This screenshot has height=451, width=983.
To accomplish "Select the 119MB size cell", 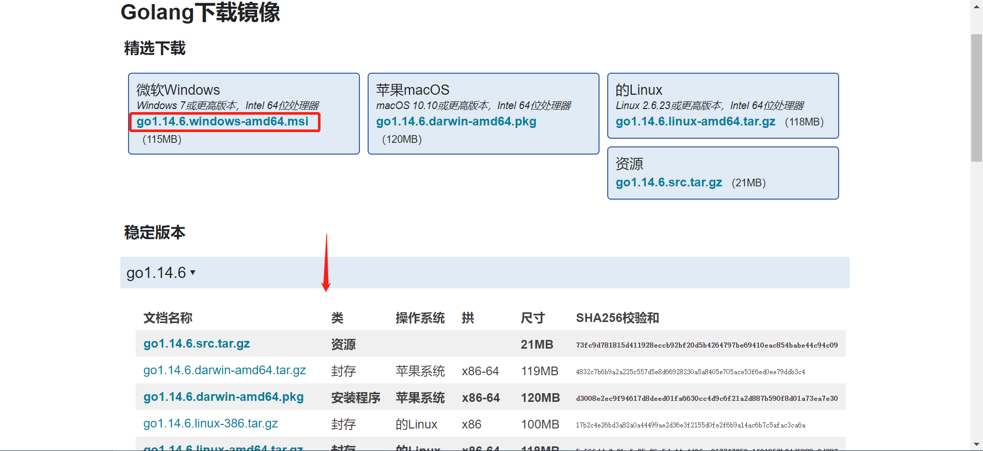I will click(x=540, y=371).
